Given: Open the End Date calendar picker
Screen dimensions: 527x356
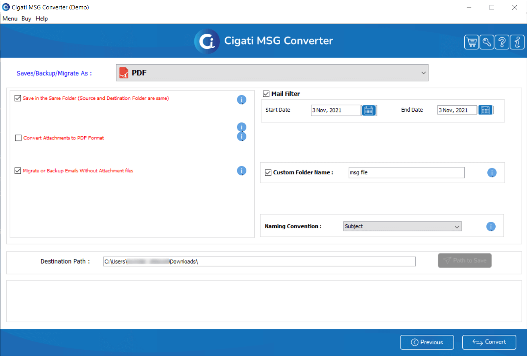Looking at the screenshot, I should tap(485, 110).
